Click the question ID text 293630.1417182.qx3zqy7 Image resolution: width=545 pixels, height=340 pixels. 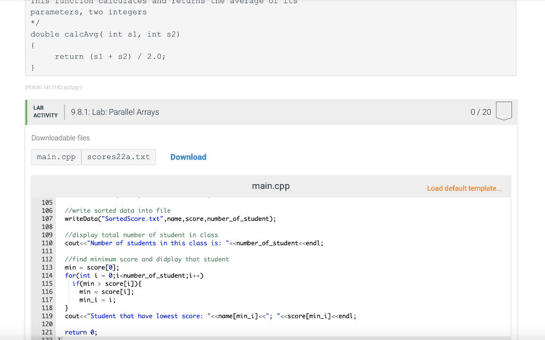tap(54, 87)
